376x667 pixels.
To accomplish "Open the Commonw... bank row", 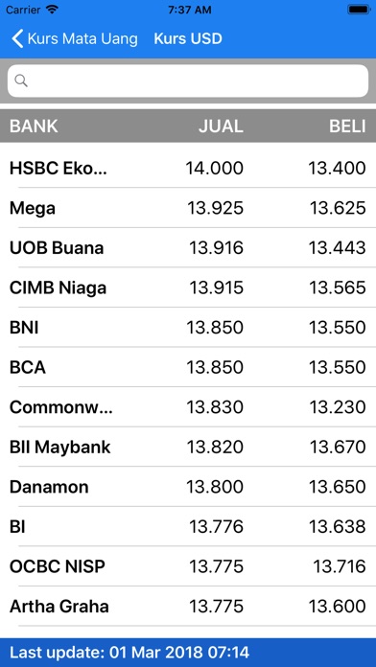I will 188,407.
